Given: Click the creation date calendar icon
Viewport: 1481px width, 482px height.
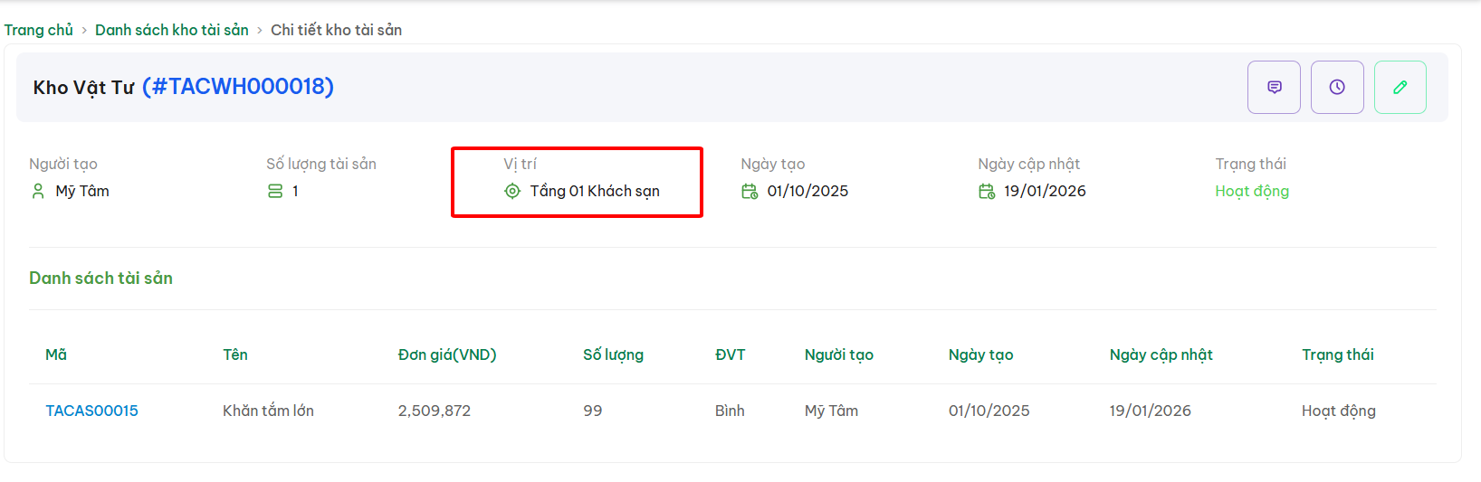Looking at the screenshot, I should pos(750,191).
